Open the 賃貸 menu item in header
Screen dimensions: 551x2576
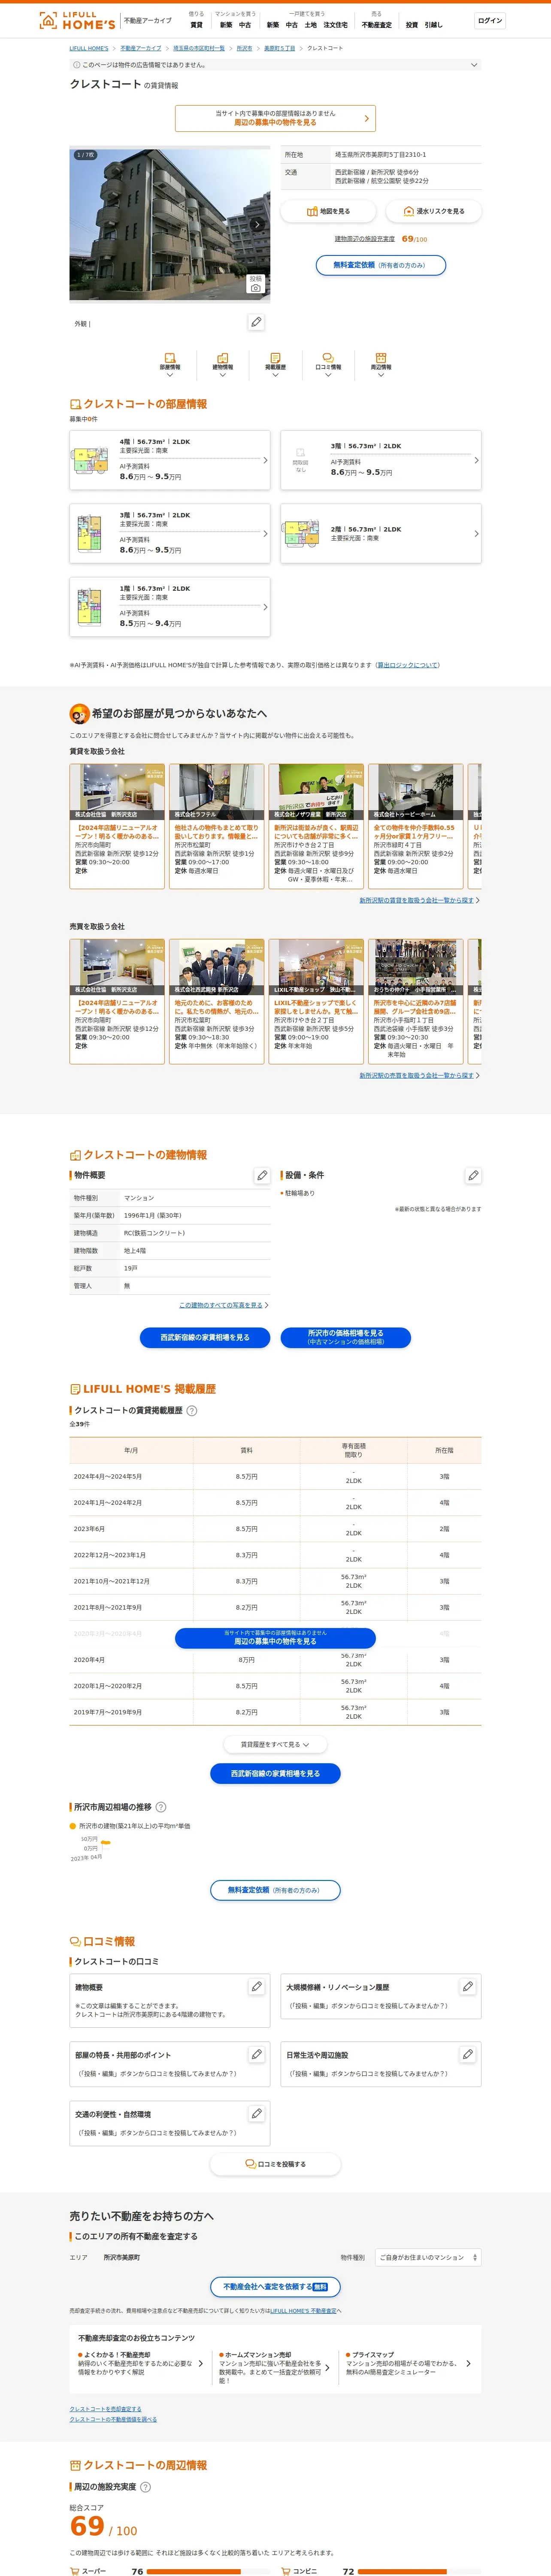pos(196,25)
